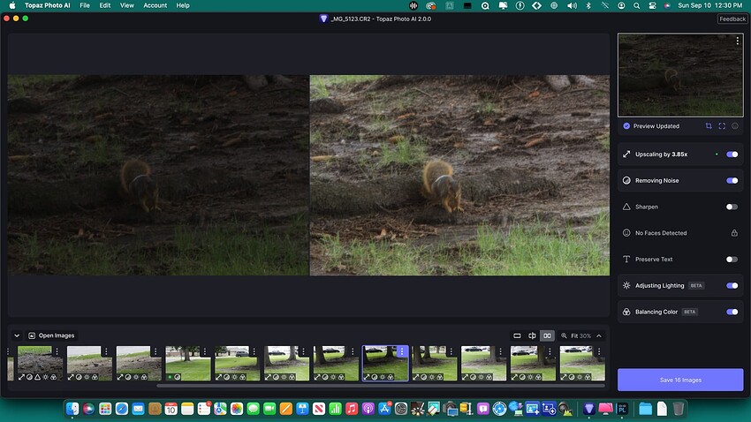Enable the Sharpen toggle

(732, 207)
